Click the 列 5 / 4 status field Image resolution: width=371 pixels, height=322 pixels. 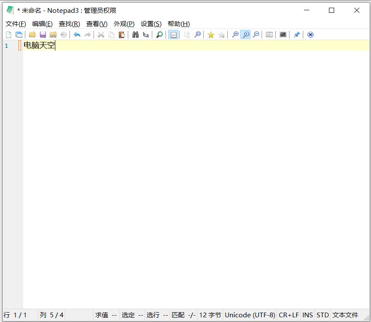point(51,315)
